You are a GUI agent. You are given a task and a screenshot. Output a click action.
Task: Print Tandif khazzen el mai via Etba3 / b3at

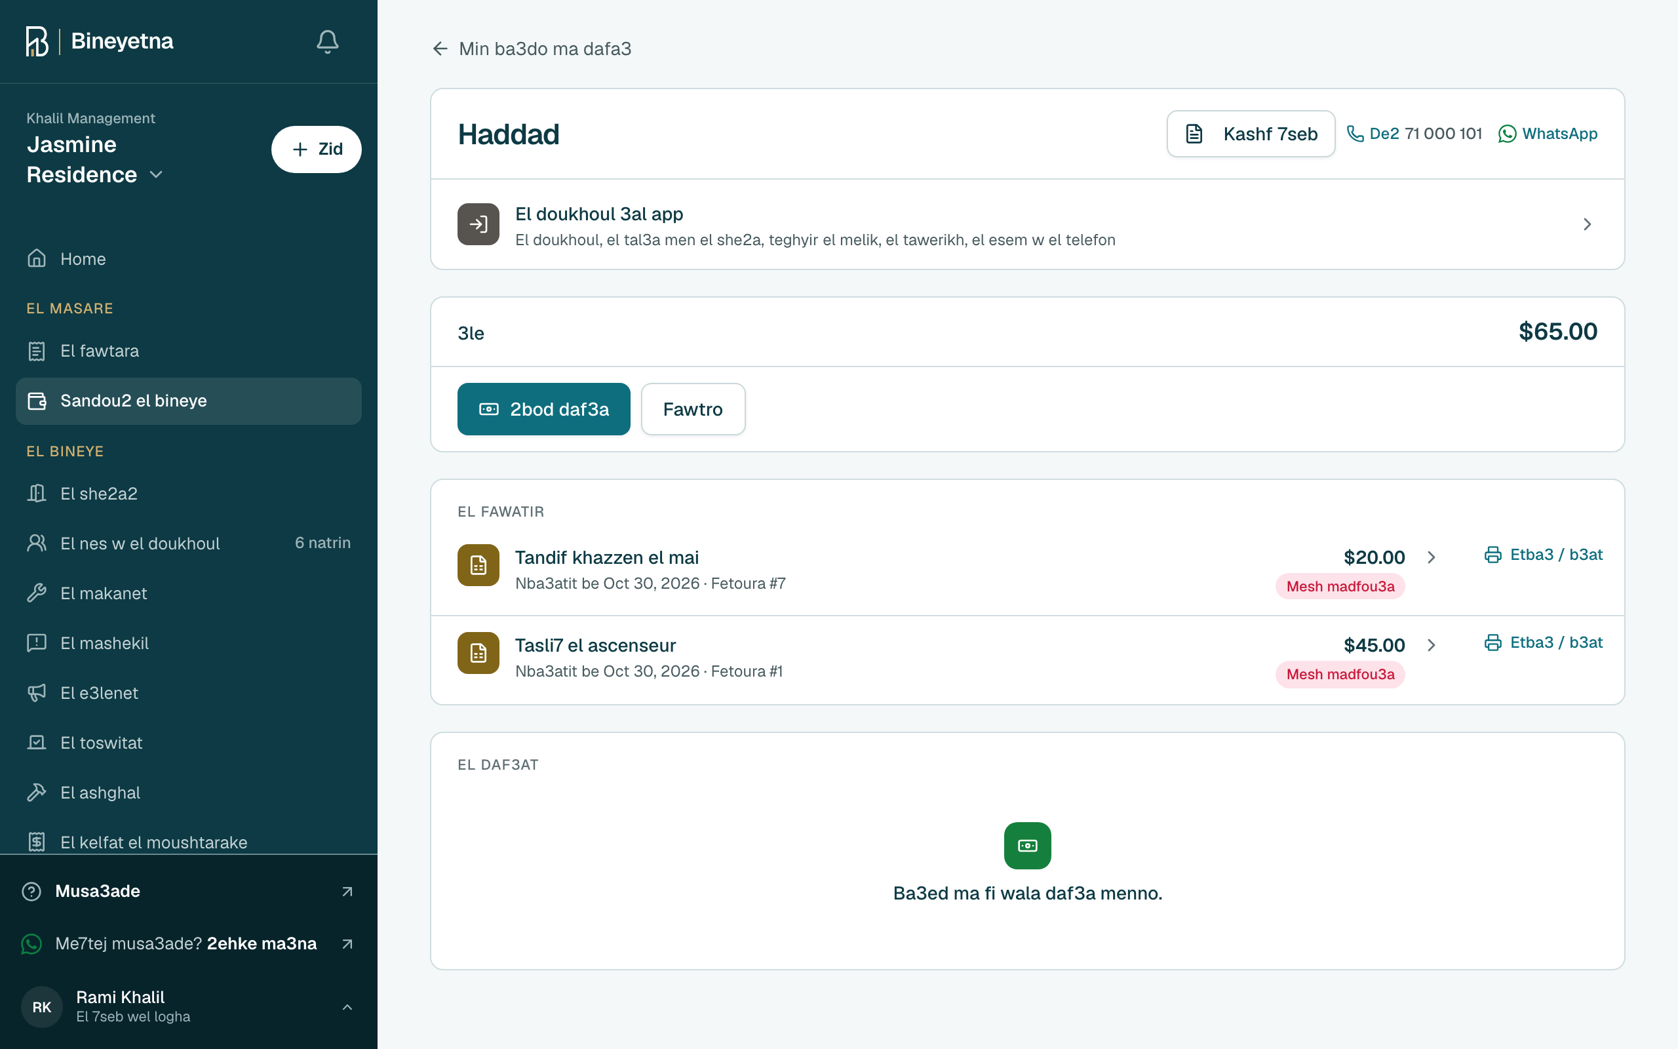(1544, 555)
